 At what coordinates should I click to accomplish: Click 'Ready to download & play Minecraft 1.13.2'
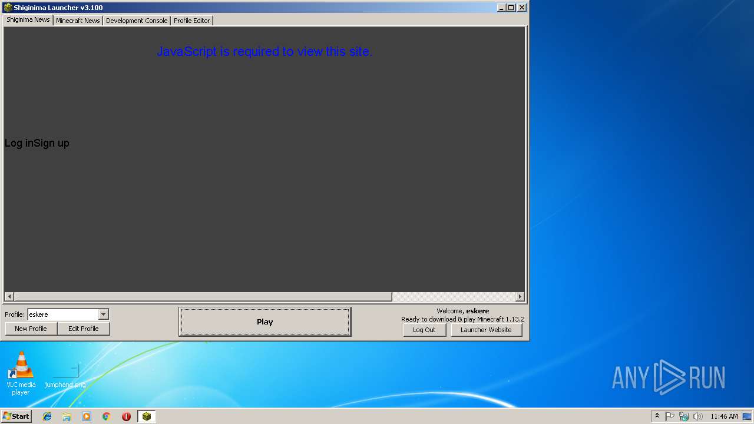(x=463, y=319)
